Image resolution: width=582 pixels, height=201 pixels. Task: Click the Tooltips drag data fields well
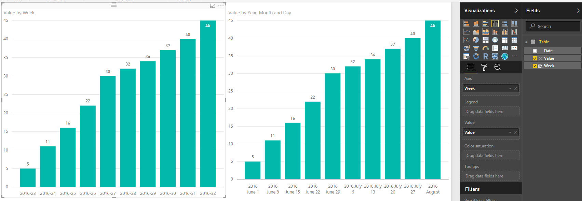(x=491, y=176)
